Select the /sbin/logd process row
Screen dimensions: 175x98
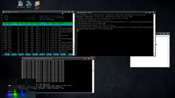38,44
